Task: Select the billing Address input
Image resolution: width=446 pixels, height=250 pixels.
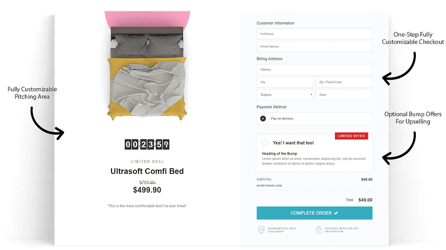Action: click(314, 69)
